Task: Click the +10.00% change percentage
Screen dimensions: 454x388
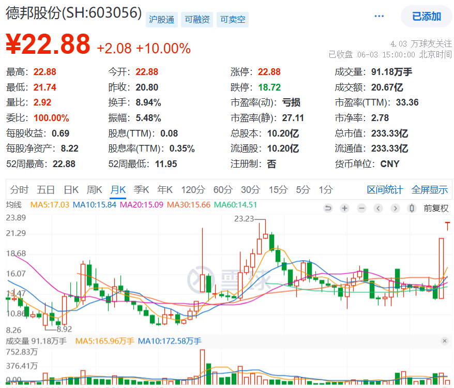Action: click(163, 49)
